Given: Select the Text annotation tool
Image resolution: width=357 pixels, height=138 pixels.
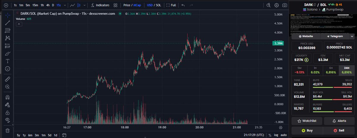Looking at the screenshot, I should (8, 61).
